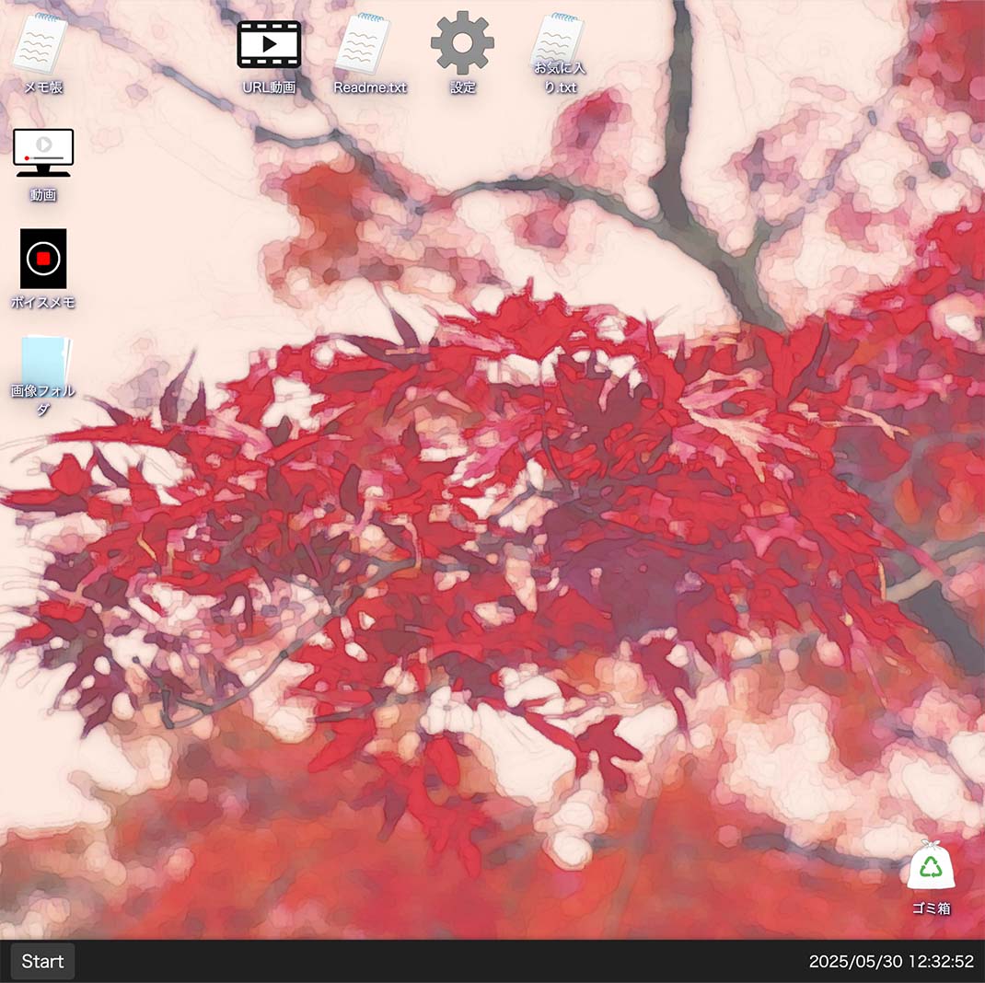This screenshot has width=985, height=983.
Task: Click the taskbar clock showing 2025/05/30
Action: point(891,961)
